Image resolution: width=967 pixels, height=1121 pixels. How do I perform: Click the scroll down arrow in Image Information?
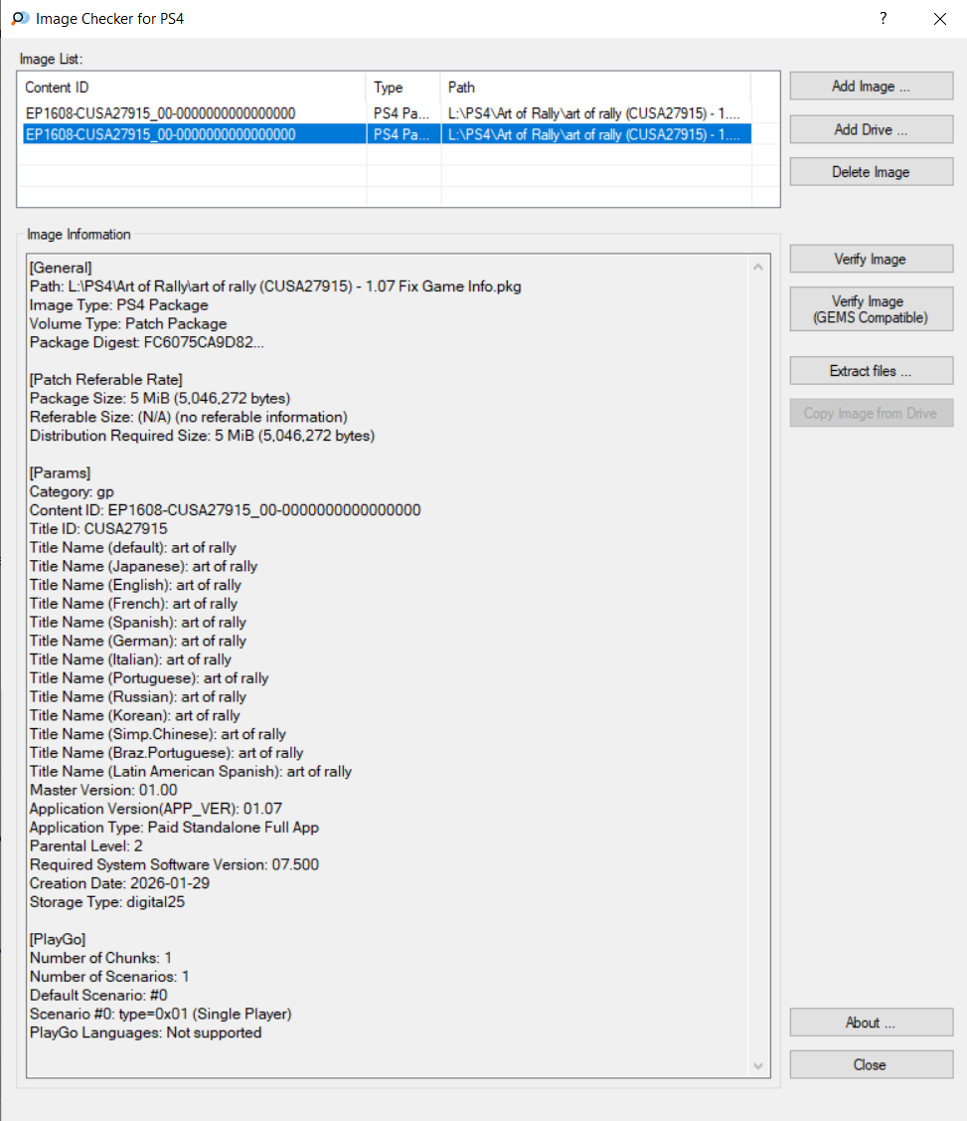click(x=758, y=1066)
